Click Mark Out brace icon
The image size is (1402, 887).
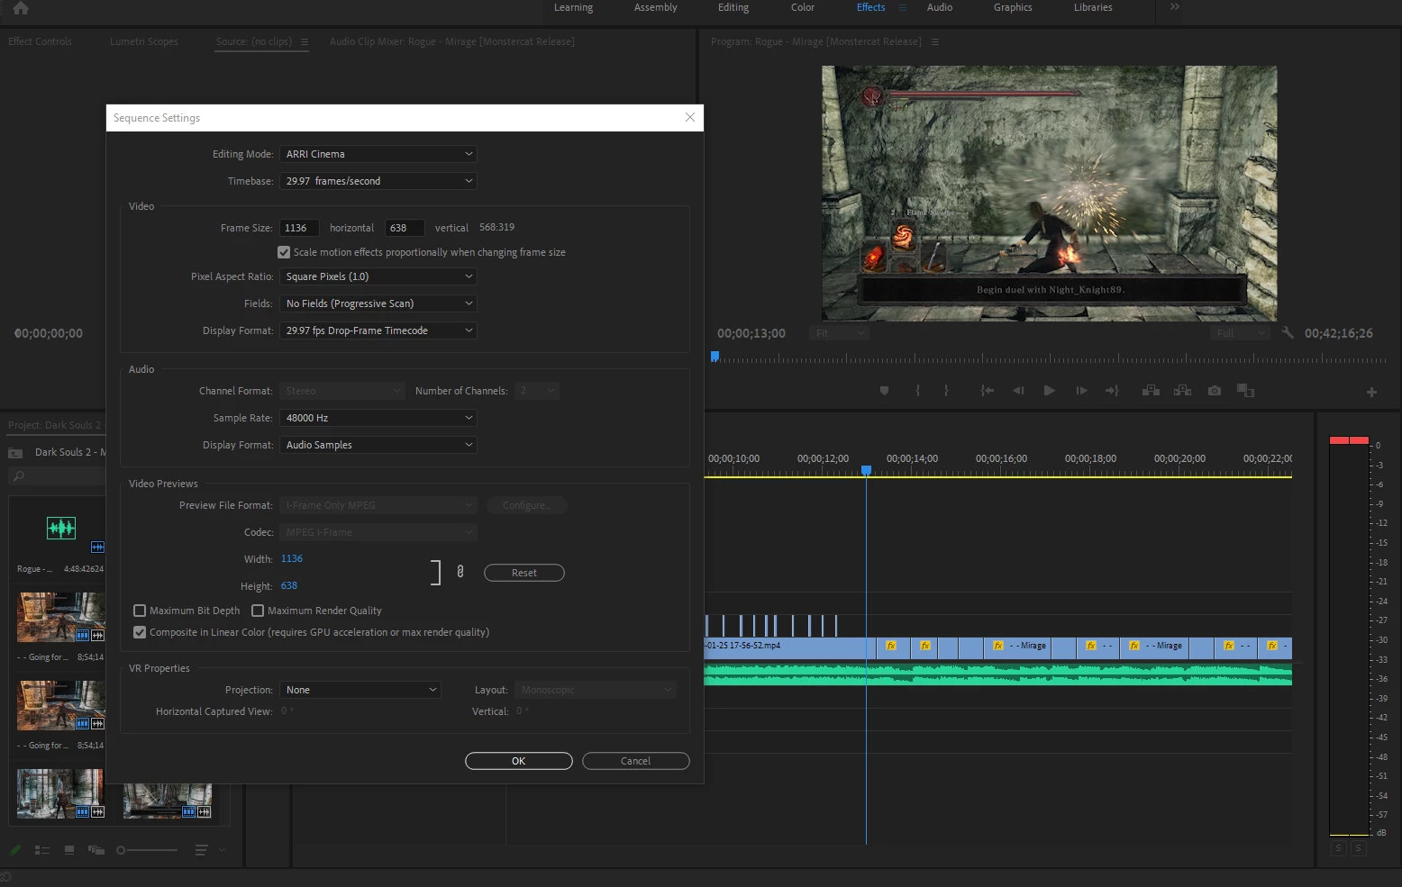[x=946, y=391]
